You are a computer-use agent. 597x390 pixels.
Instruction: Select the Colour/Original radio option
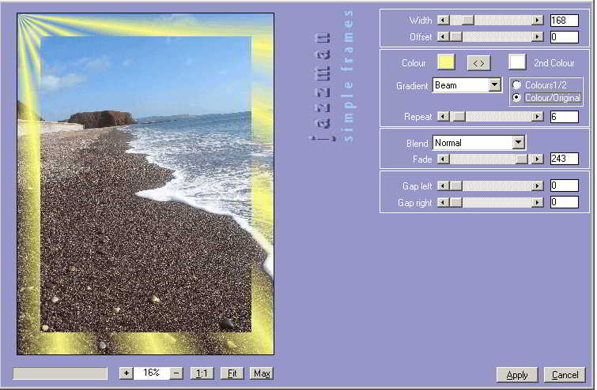[x=517, y=98]
